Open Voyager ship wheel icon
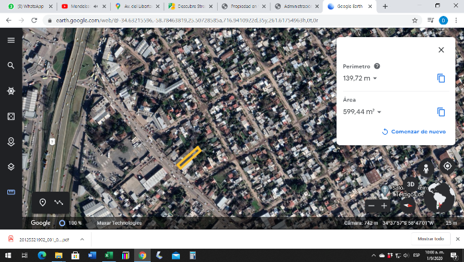The width and height of the screenshot is (464, 262). coord(11,91)
